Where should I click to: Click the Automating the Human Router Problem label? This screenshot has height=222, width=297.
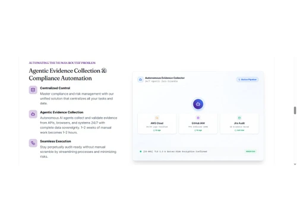click(x=62, y=63)
